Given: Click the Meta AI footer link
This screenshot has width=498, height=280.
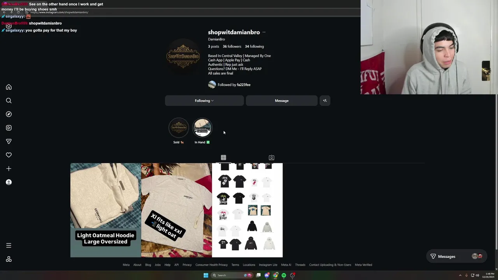Looking at the screenshot, I should [286, 265].
